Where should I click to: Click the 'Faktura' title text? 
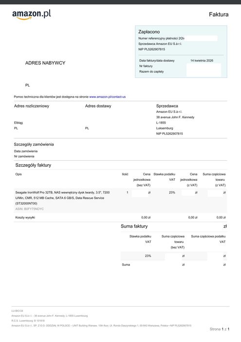(219, 14)
